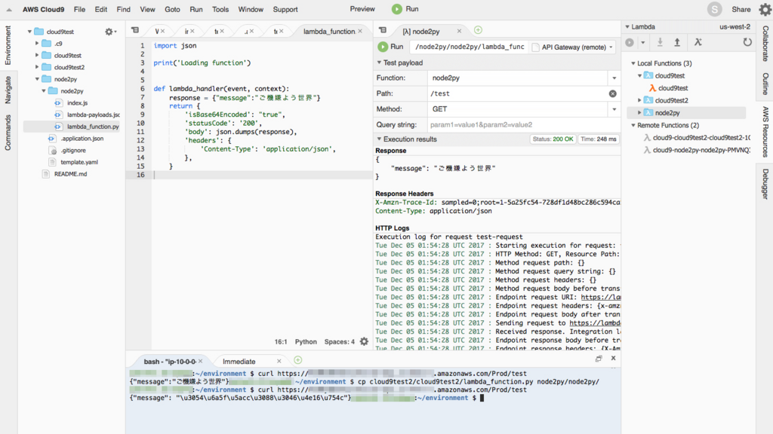Screen dimensions: 773x434
Task: Open README.md in the file tree
Action: pos(70,174)
